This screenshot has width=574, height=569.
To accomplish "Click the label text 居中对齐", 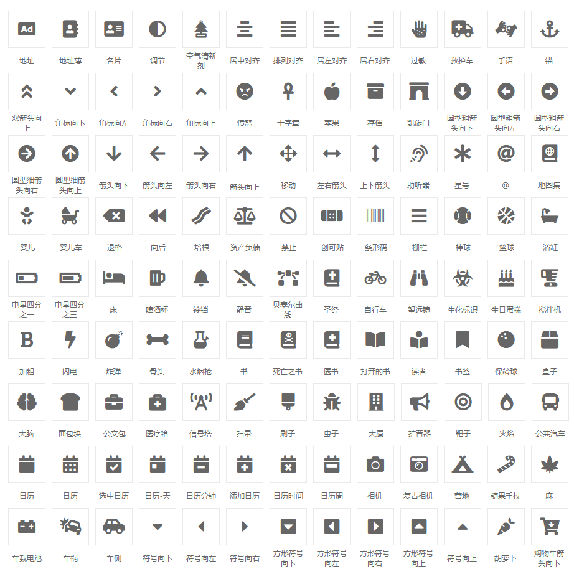I will tap(245, 61).
